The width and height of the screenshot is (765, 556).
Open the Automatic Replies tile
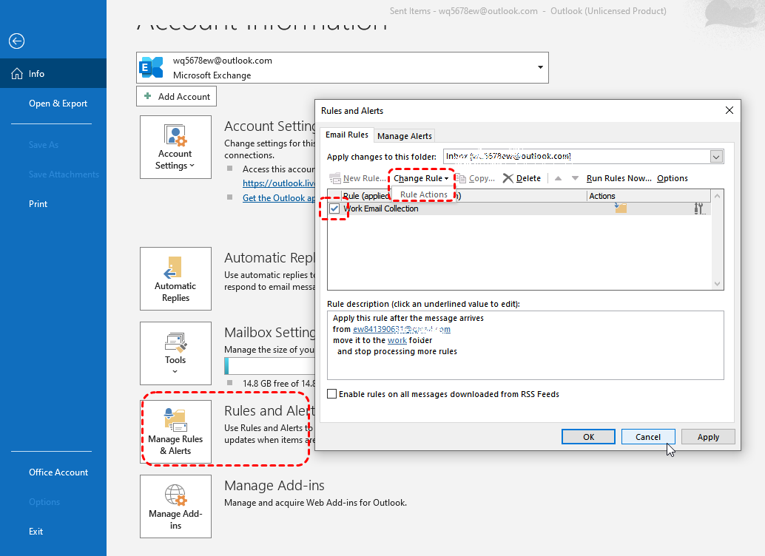click(175, 279)
